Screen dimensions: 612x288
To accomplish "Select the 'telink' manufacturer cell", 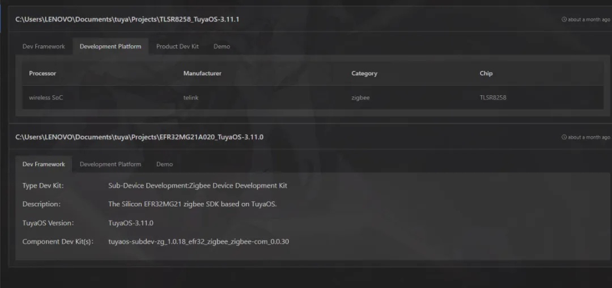I will tap(191, 98).
